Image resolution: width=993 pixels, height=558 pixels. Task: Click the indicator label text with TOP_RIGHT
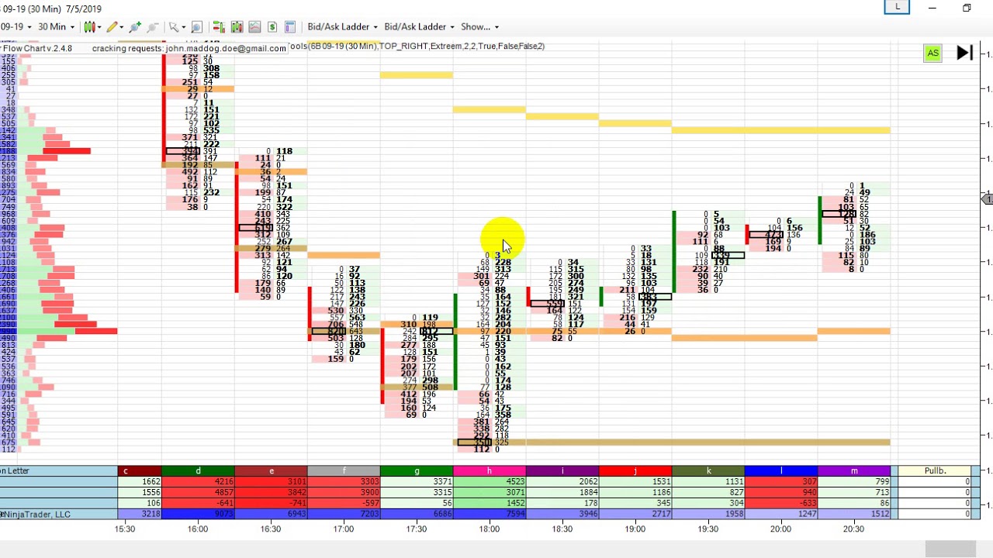416,46
